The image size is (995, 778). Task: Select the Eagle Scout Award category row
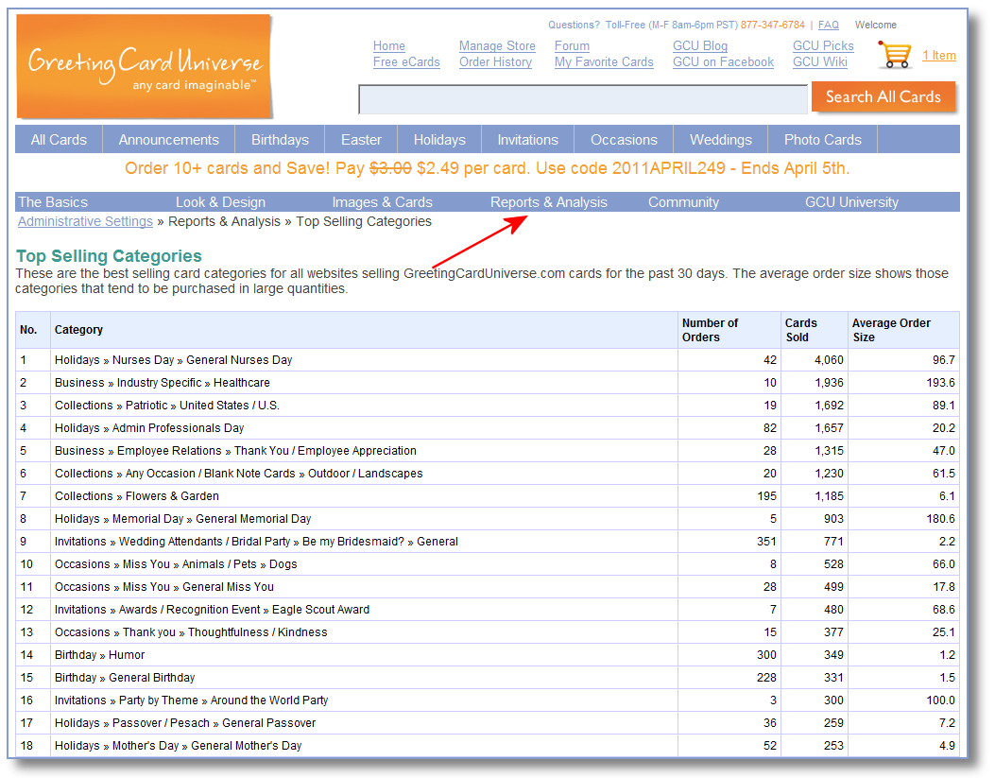(488, 610)
